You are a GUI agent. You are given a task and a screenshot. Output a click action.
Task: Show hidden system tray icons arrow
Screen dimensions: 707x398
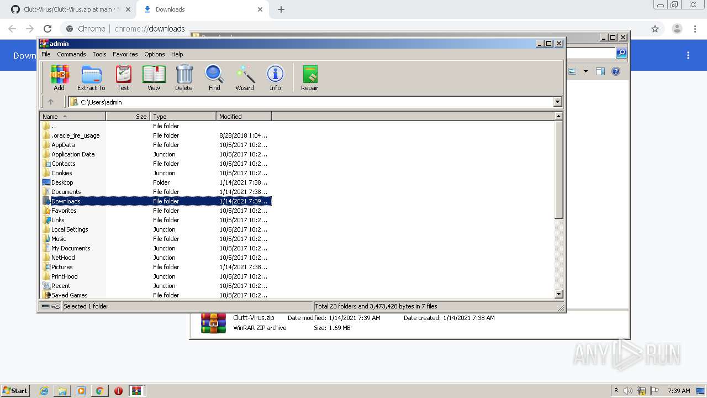[616, 391]
